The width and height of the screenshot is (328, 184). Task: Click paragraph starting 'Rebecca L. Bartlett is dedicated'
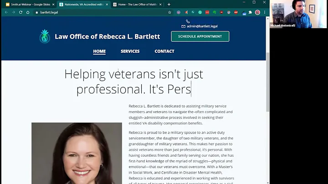[181, 115]
